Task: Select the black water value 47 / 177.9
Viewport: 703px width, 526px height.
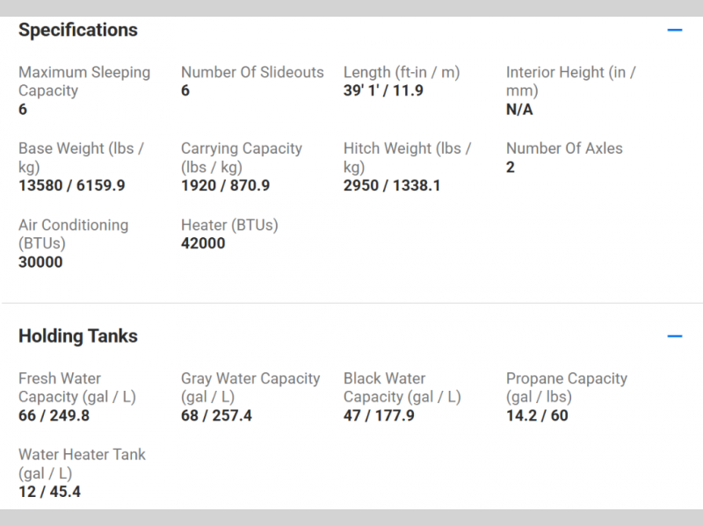Action: [x=379, y=415]
